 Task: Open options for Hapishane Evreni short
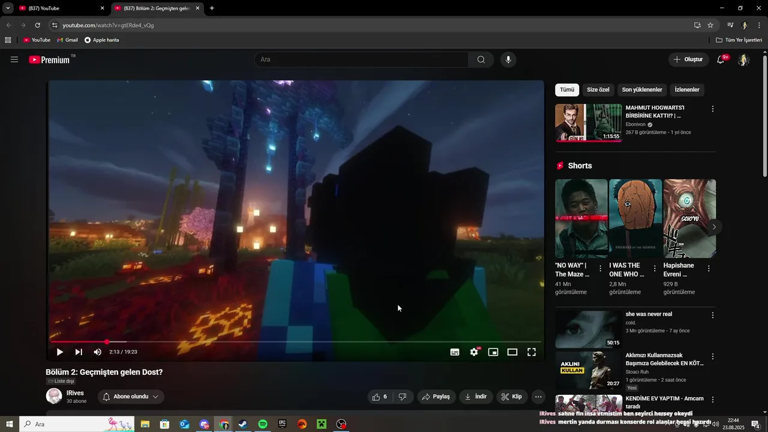(x=709, y=269)
